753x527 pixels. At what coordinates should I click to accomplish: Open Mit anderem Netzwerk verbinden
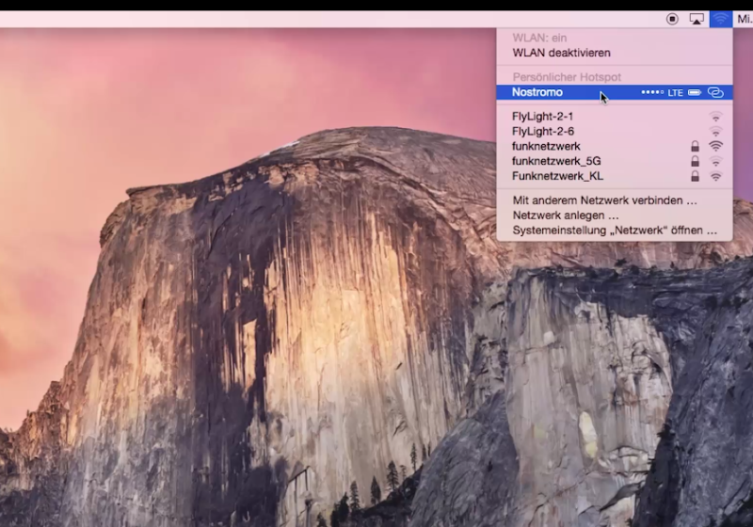point(604,200)
